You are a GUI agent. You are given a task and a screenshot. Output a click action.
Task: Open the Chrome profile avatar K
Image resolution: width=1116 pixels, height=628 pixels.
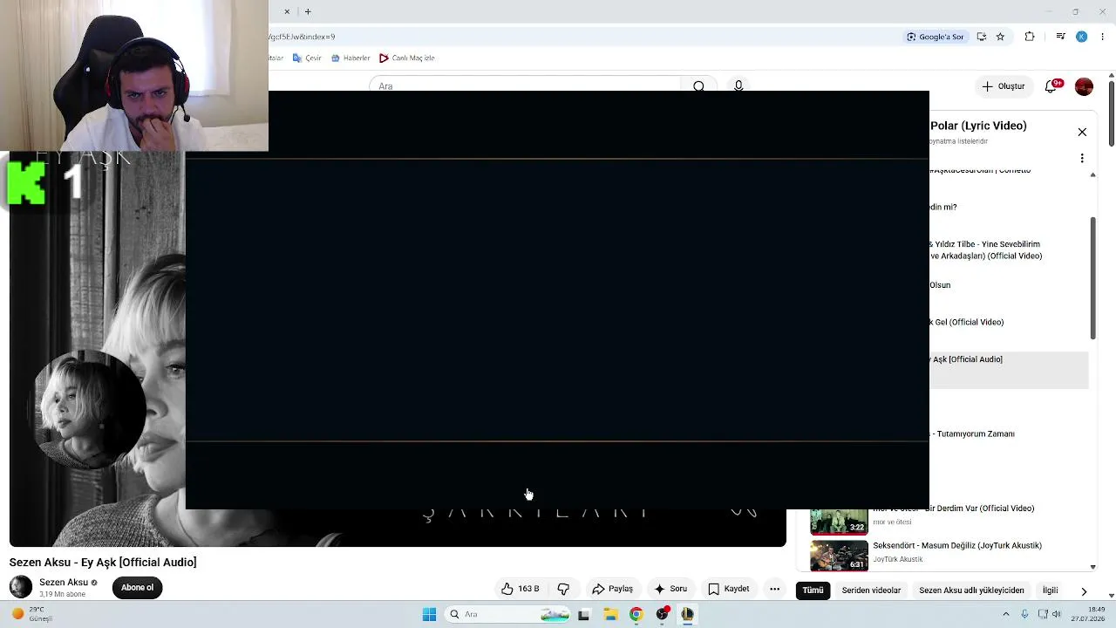point(1081,37)
